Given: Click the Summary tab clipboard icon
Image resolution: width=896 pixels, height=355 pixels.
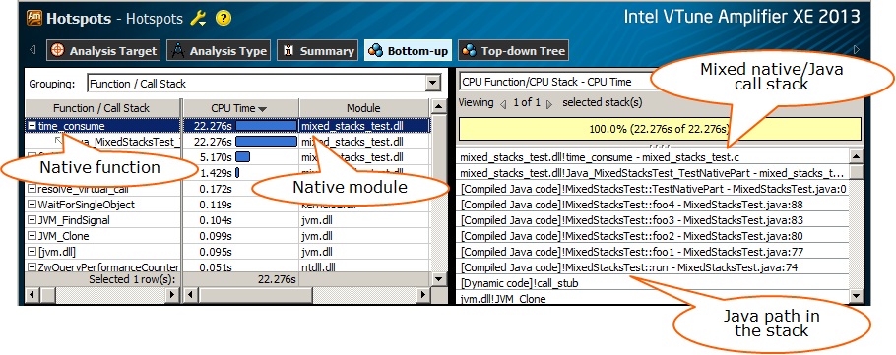Looking at the screenshot, I should pos(288,51).
